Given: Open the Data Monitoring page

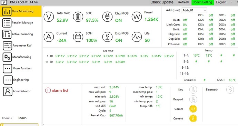Looking at the screenshot, I should pos(21,11).
